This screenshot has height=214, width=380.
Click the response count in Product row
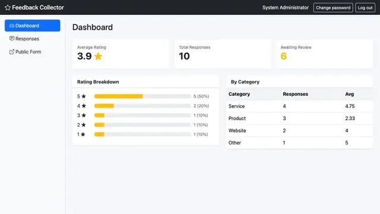point(284,118)
